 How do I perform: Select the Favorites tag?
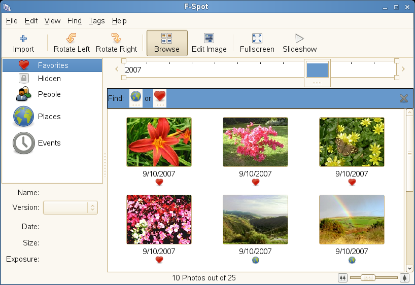(52, 65)
